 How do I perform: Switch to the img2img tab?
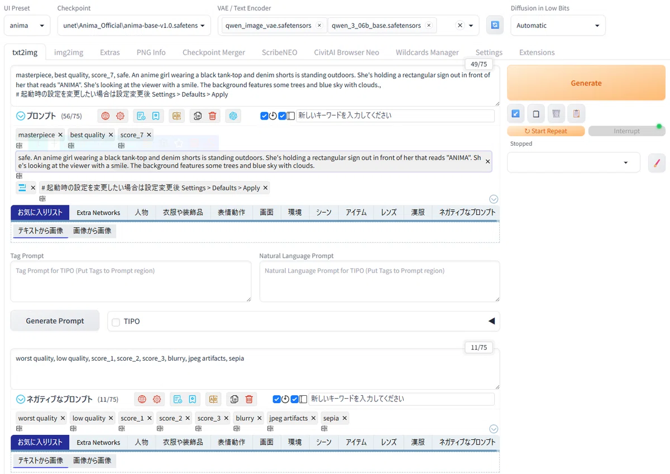coord(69,52)
